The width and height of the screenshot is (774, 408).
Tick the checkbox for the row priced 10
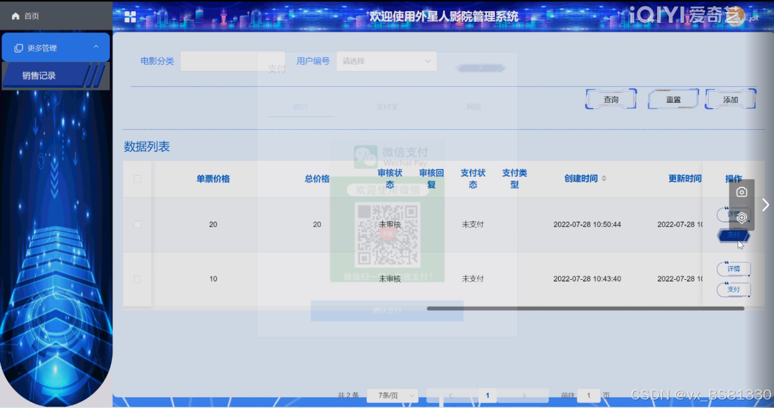(137, 279)
